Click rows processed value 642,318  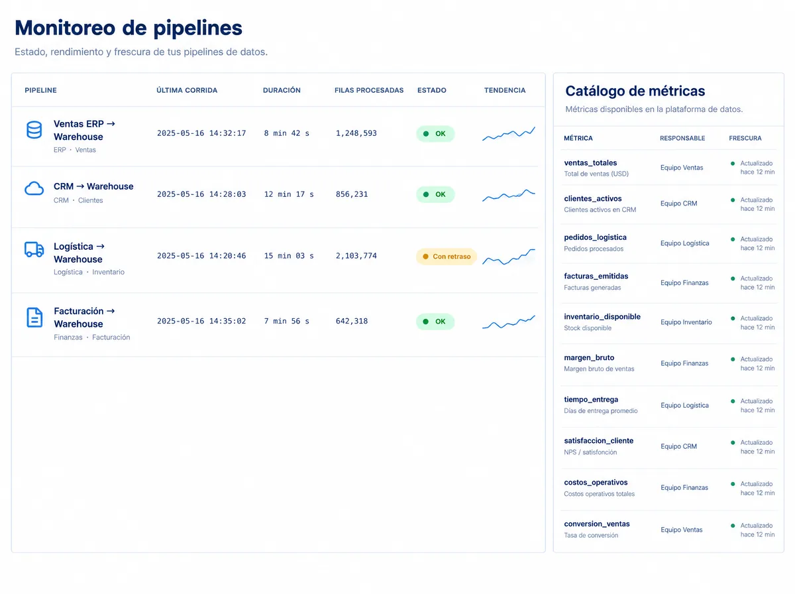pos(351,321)
